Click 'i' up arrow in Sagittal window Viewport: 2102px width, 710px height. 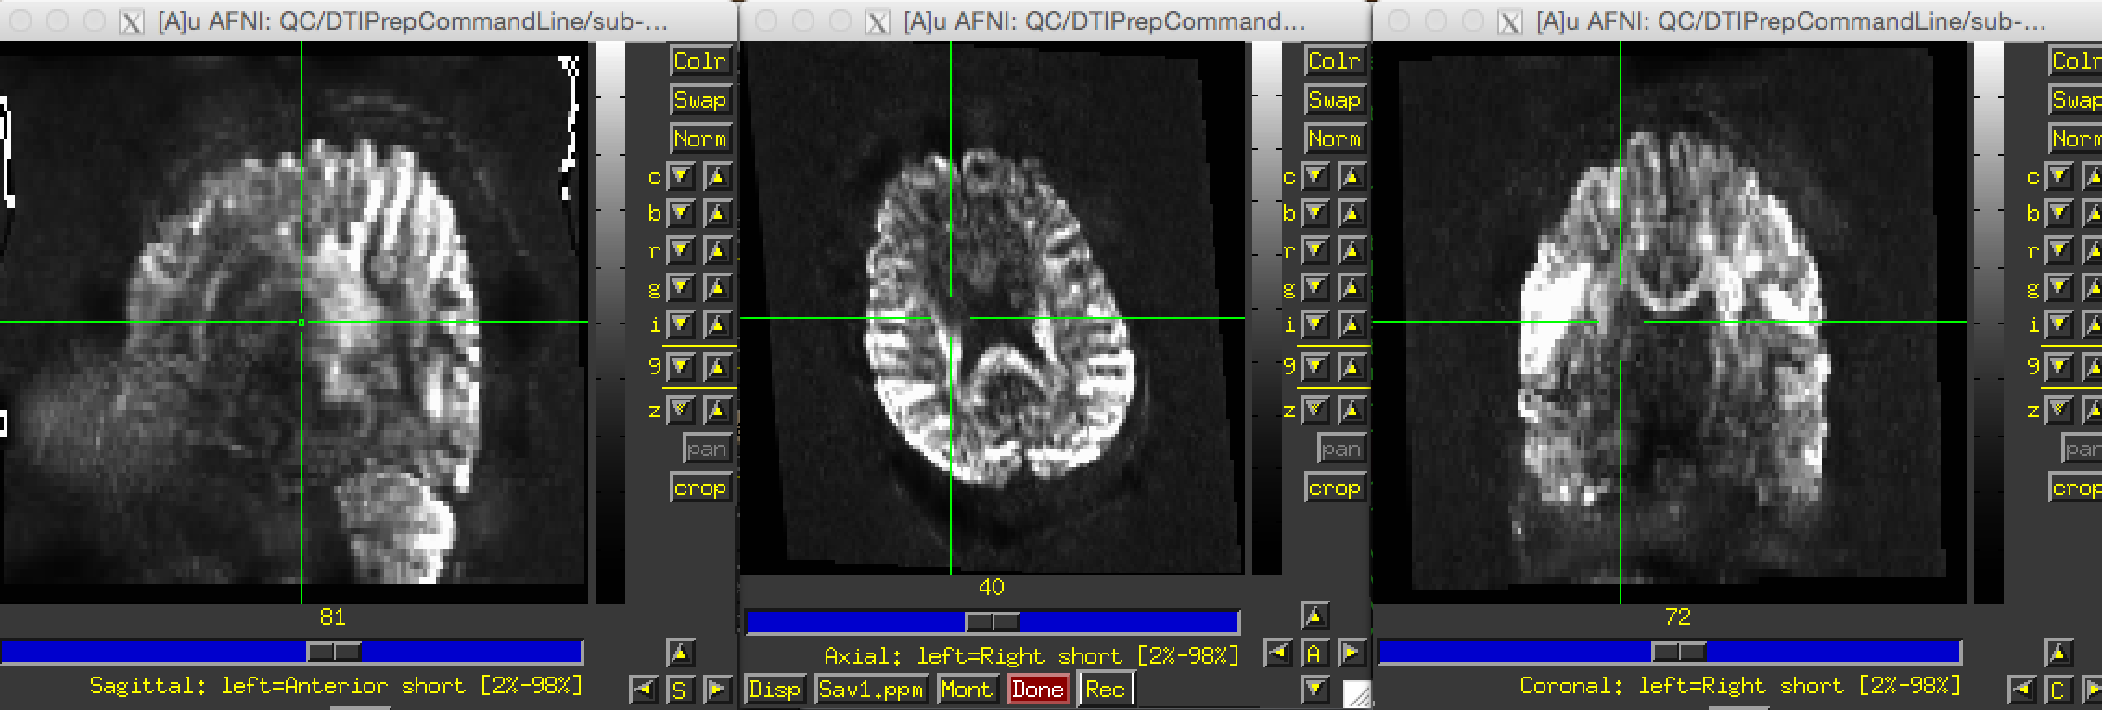pyautogui.click(x=717, y=324)
